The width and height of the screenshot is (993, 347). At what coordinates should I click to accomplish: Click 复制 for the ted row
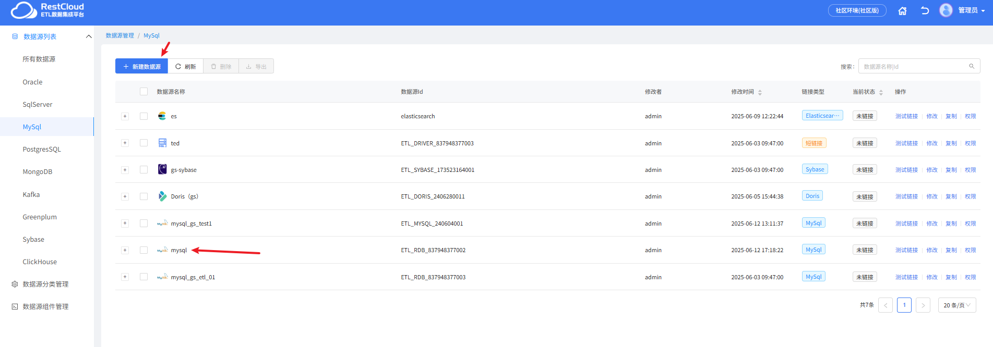(951, 143)
